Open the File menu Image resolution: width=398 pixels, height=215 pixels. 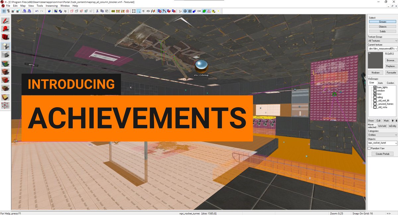point(8,6)
